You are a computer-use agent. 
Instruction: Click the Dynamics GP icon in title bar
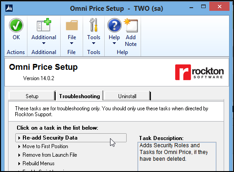[x=9, y=8]
